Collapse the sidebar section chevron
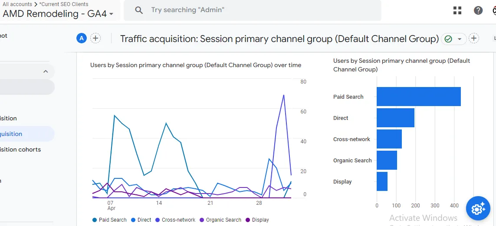 46,71
